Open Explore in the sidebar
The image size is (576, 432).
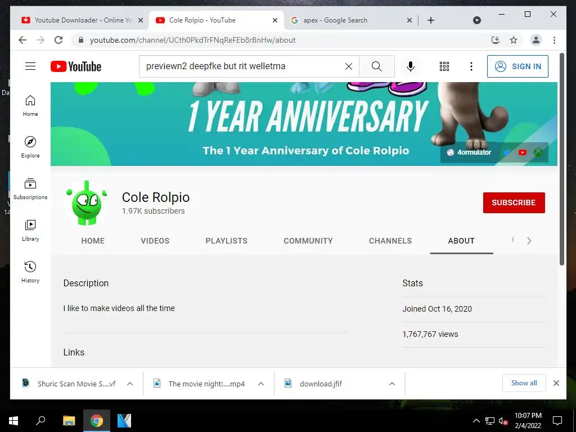coord(30,147)
